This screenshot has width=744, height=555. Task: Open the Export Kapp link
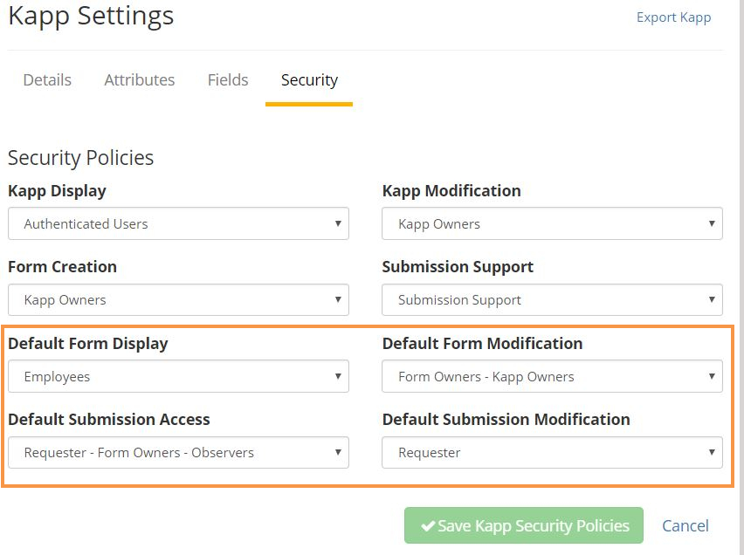click(673, 17)
